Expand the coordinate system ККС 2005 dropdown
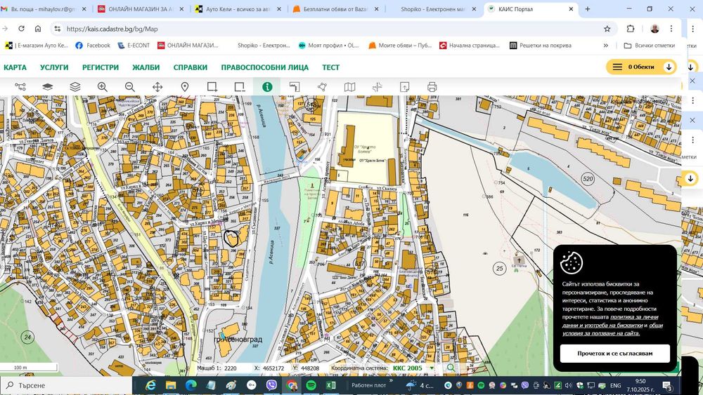703x395 pixels. (432, 368)
